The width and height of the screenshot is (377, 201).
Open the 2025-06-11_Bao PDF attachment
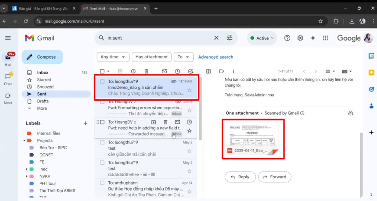coord(252,139)
